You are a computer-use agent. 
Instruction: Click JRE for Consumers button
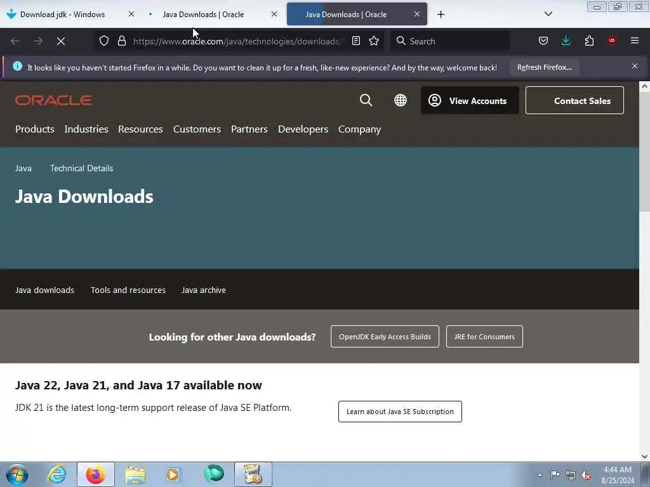click(x=484, y=337)
